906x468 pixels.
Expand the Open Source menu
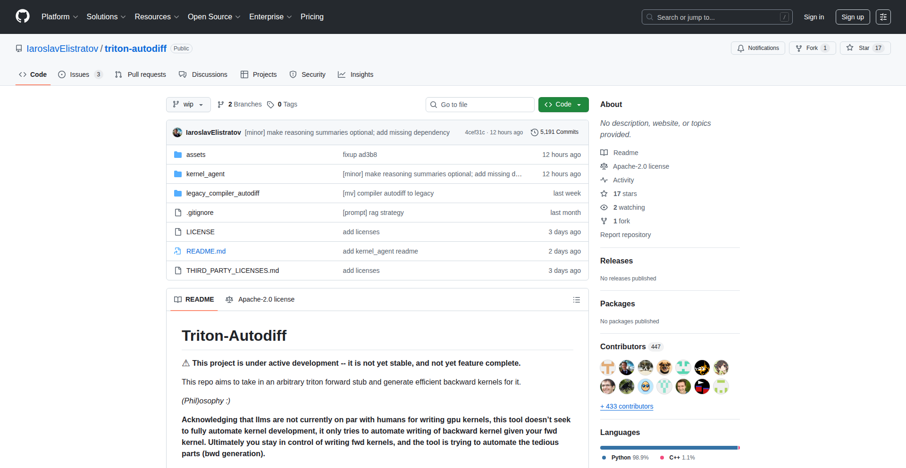(214, 17)
